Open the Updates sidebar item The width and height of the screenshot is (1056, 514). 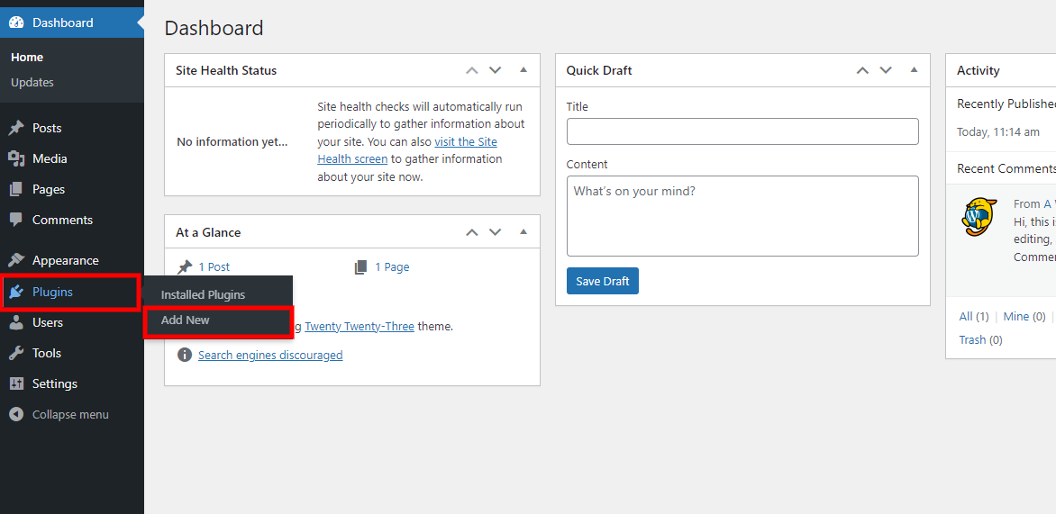pyautogui.click(x=32, y=83)
